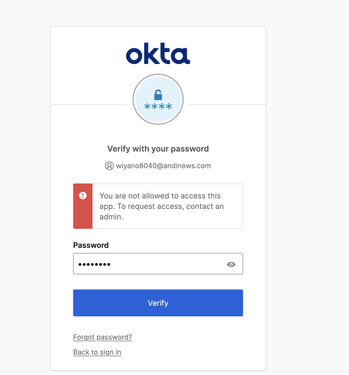Viewport: 349px width, 375px height.
Task: Focus the Password input field
Action: [158, 264]
